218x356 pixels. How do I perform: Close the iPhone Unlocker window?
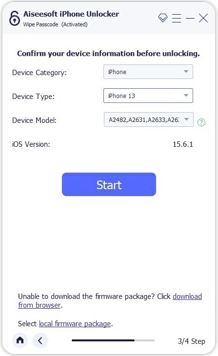[x=203, y=18]
